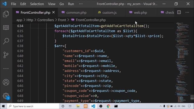Show hidden menu items via title bar ellipsis
This screenshot has height=109, width=194.
click(81, 4)
